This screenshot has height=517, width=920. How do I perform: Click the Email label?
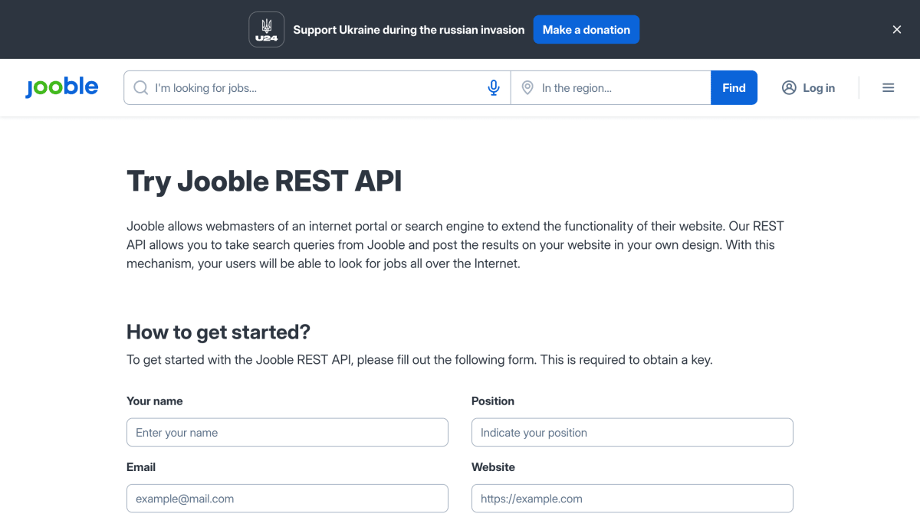pos(141,467)
